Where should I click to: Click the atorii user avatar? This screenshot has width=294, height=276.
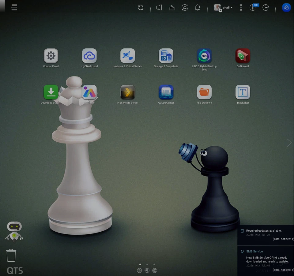(x=218, y=8)
